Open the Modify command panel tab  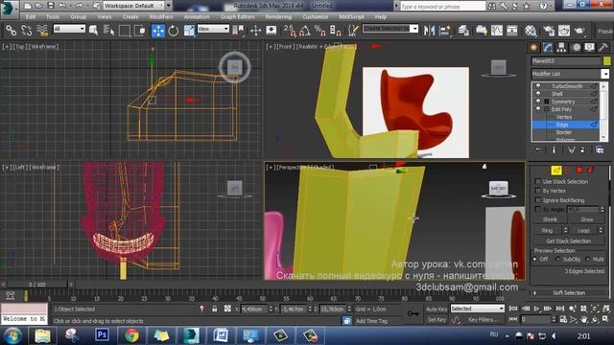tap(548, 47)
